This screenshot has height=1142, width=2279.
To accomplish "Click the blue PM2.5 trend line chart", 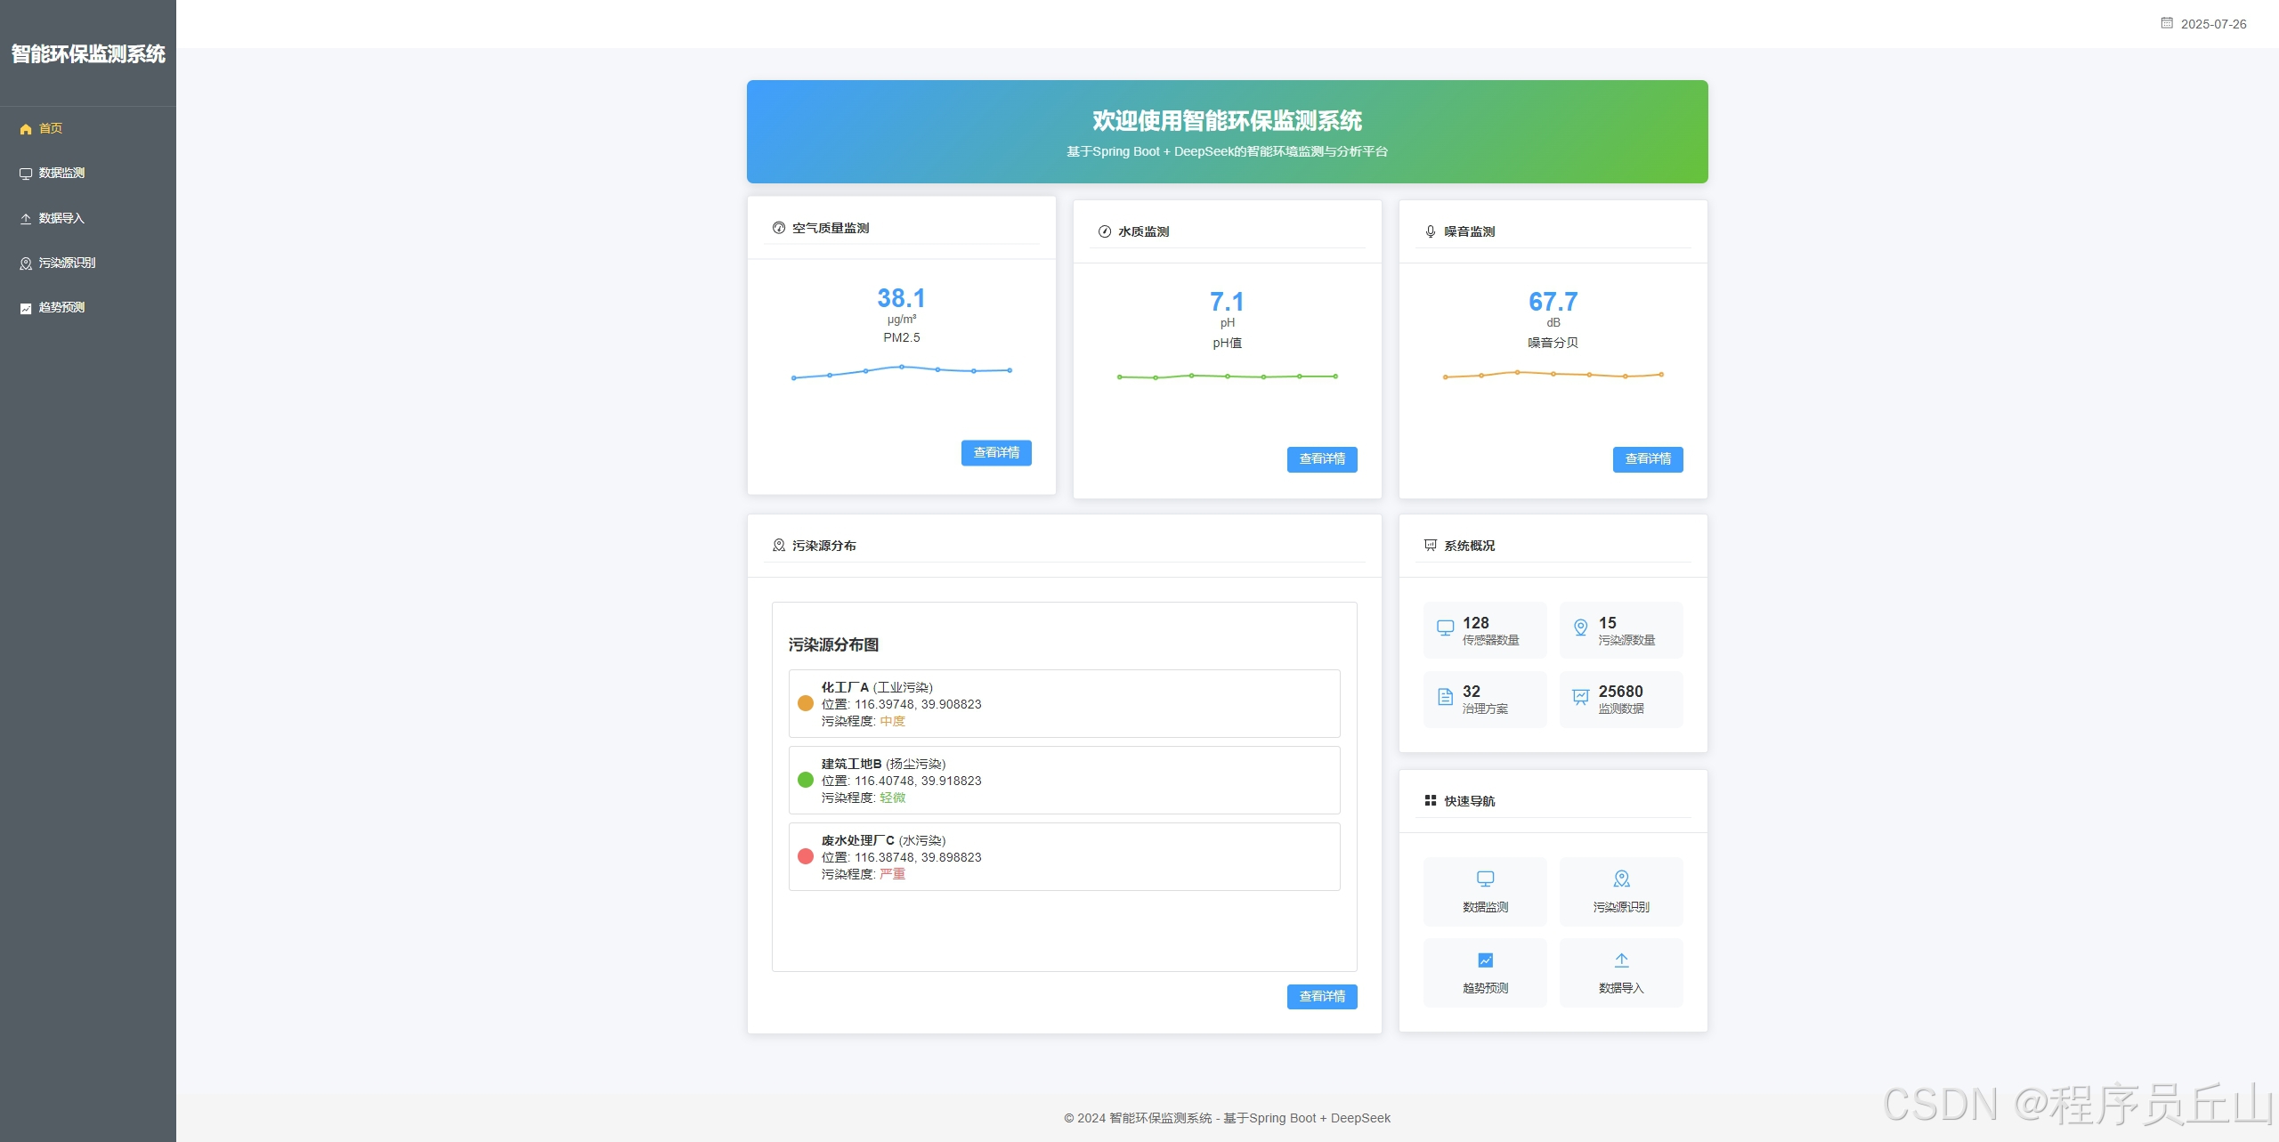I will 902,372.
